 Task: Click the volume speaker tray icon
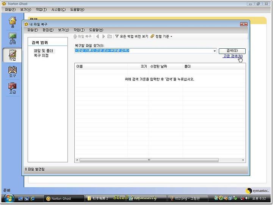click(247, 198)
